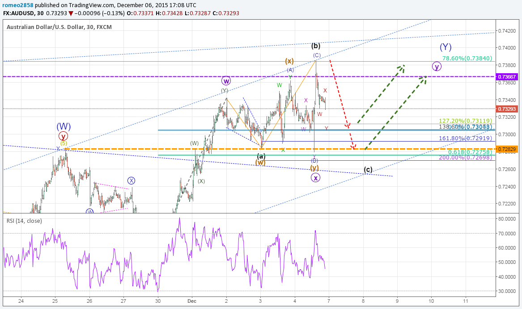Screen dimensions: 522x309
Task: Click the L:0.73287 low value
Action: [197, 13]
